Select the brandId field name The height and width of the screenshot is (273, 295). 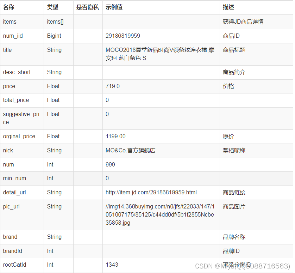[x=13, y=251]
